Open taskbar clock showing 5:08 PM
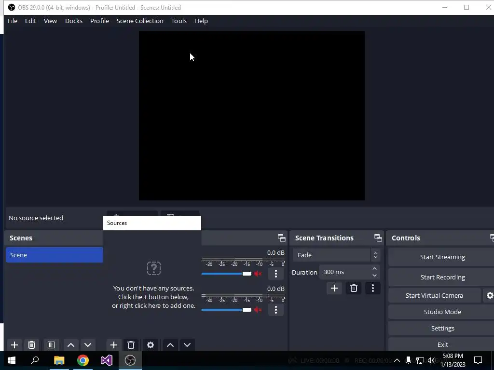The height and width of the screenshot is (370, 494). click(x=453, y=360)
